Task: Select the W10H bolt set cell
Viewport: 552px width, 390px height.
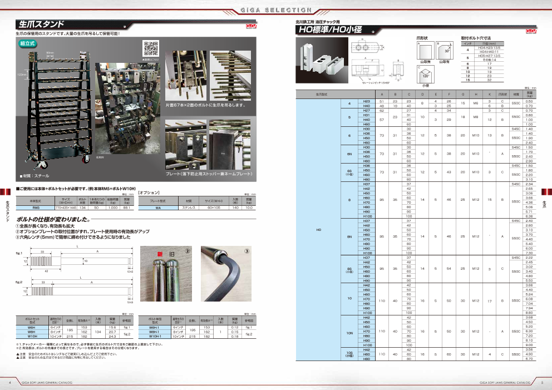Action: (32, 336)
